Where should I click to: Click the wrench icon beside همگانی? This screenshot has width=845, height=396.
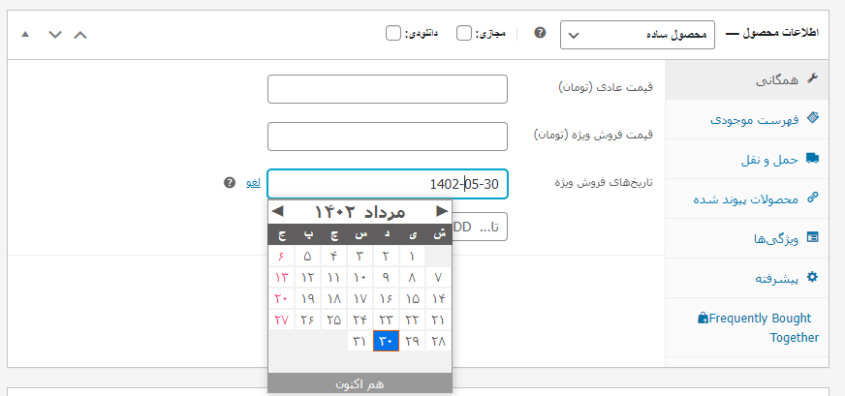point(812,78)
